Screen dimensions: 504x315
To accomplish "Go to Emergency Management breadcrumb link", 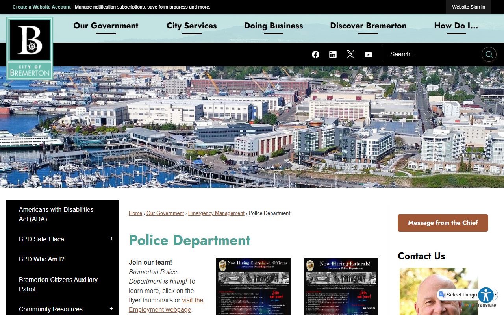I will (x=216, y=213).
